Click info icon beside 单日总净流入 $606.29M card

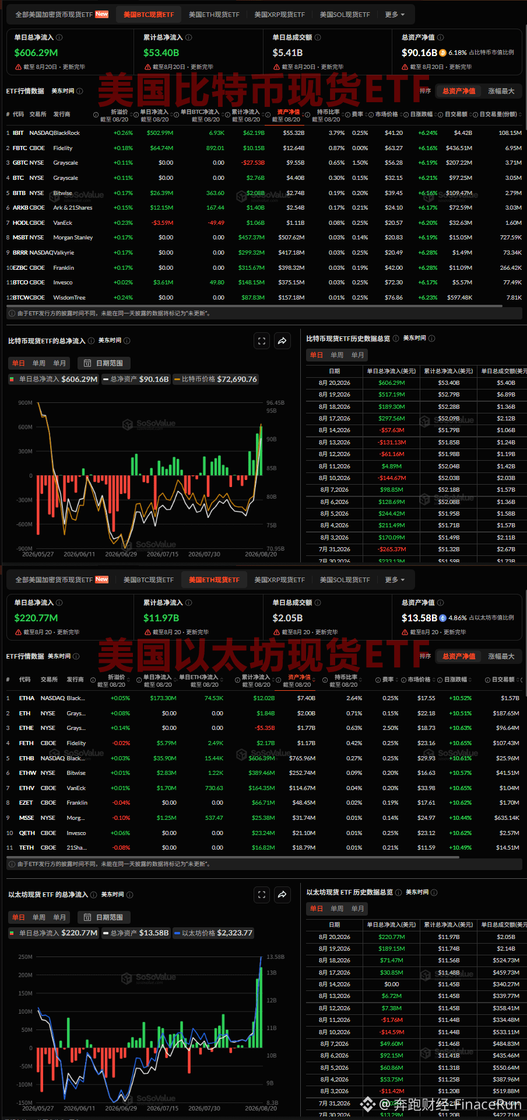59,37
